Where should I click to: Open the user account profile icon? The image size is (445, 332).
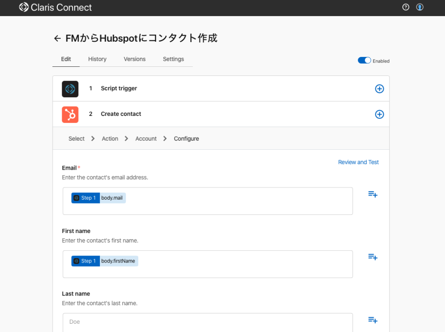[420, 7]
